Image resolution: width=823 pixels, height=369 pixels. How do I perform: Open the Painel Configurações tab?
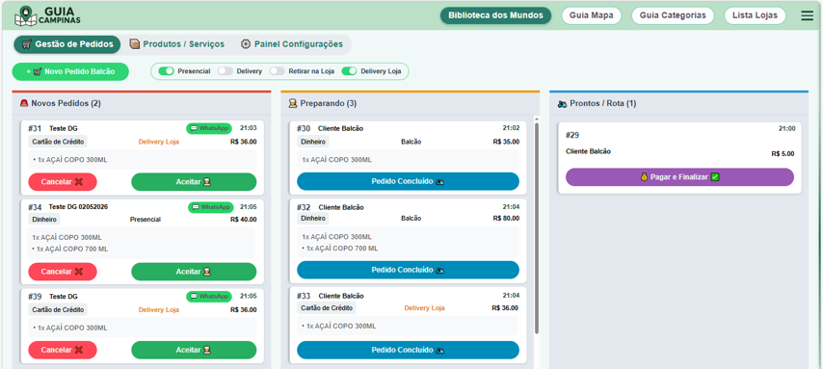pos(292,44)
